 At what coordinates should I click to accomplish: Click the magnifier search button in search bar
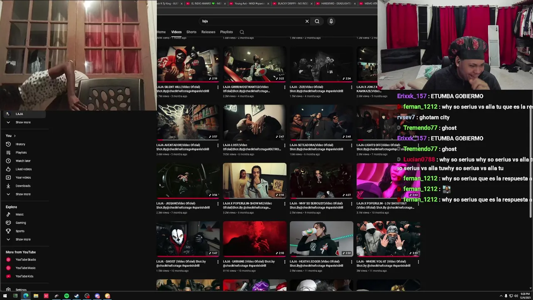click(x=317, y=21)
